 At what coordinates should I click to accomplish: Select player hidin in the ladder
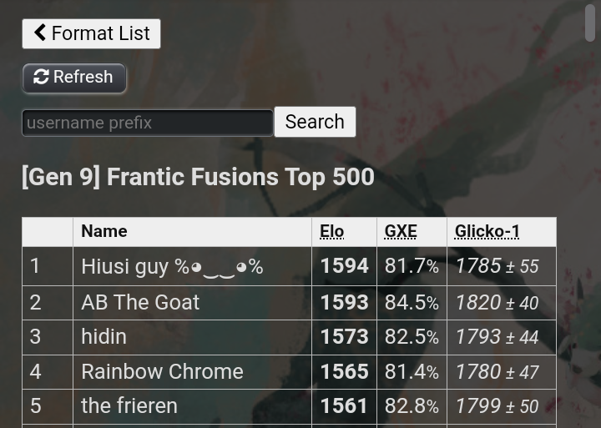pyautogui.click(x=104, y=336)
